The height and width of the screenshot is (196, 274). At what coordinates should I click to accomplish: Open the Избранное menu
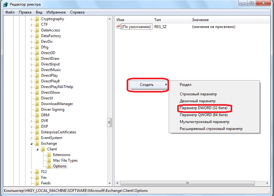click(x=56, y=12)
